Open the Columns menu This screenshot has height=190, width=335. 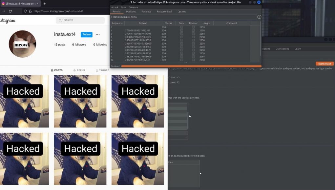[x=133, y=7]
